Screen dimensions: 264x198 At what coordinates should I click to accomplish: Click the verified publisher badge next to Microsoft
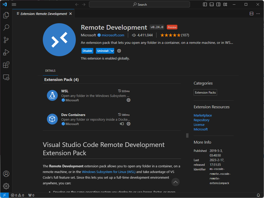click(99, 35)
